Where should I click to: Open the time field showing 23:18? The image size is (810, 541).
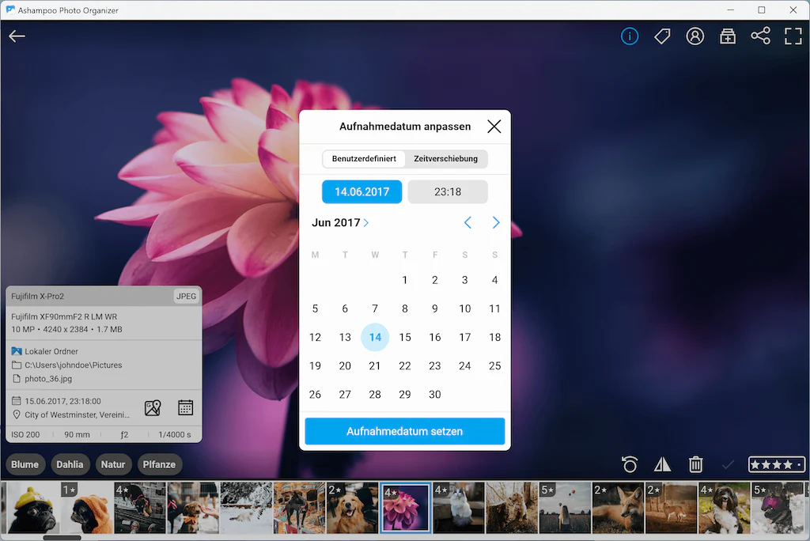click(448, 191)
